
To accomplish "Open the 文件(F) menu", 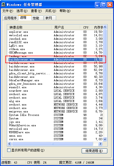I will (8, 11).
